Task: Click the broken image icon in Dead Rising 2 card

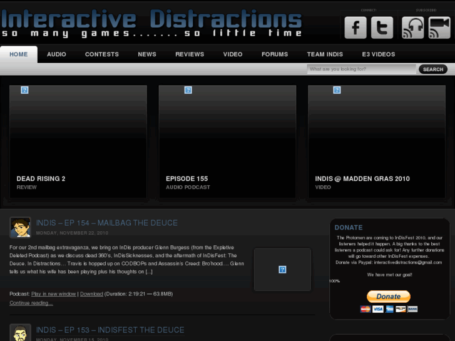Action: click(x=24, y=90)
